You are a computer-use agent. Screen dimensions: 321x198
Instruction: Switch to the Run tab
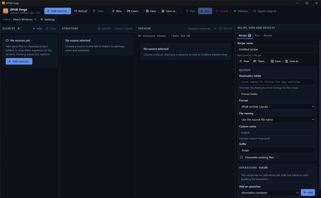coord(257,36)
